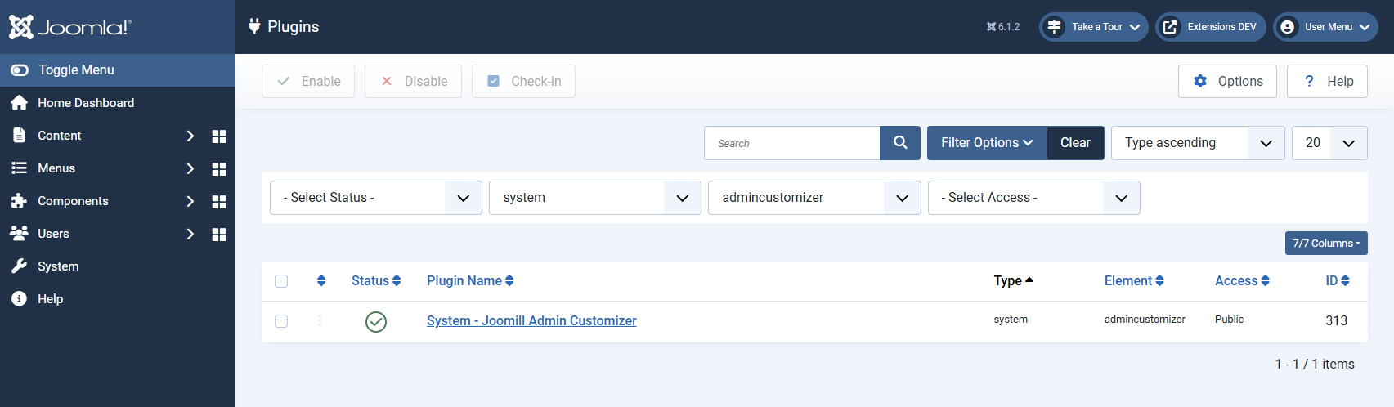
Task: Open the Take a Tour dropdown
Action: tap(1094, 27)
